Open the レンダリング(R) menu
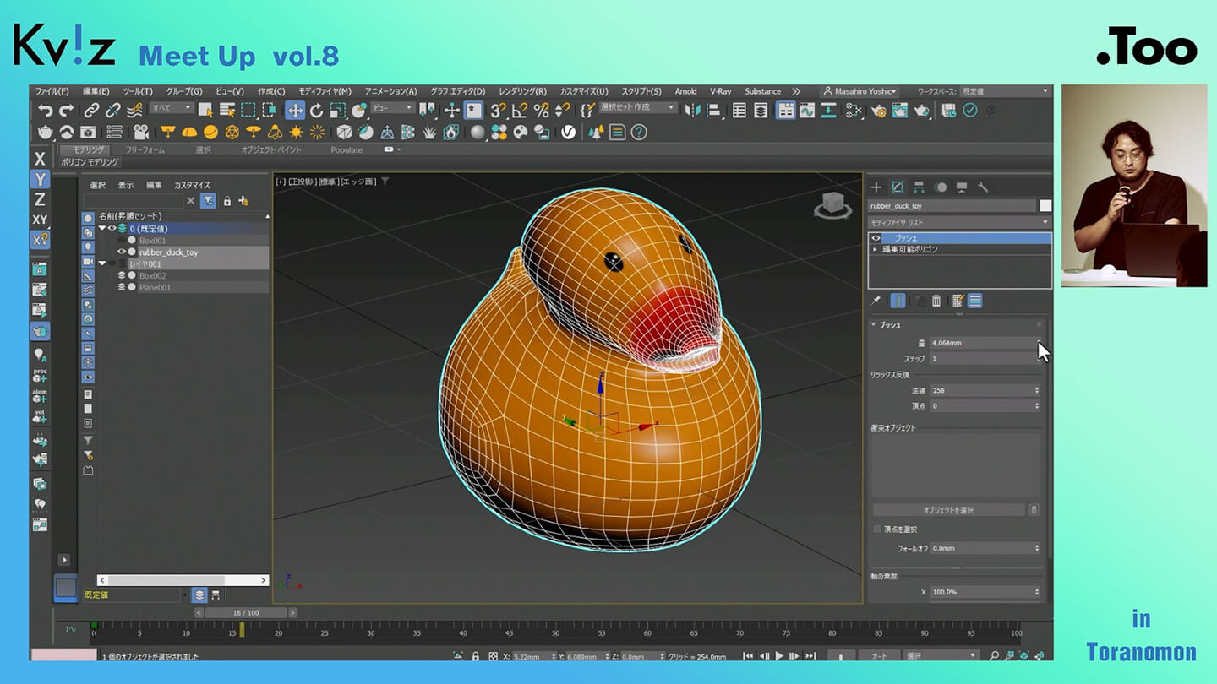1217x684 pixels. 522,91
